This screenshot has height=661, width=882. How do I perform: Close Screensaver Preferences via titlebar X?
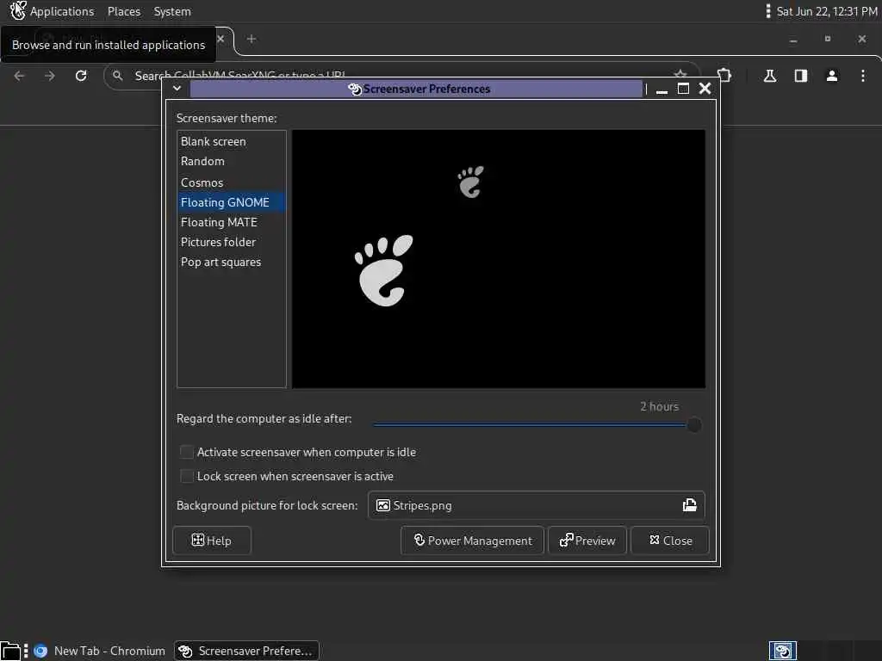[x=705, y=89]
